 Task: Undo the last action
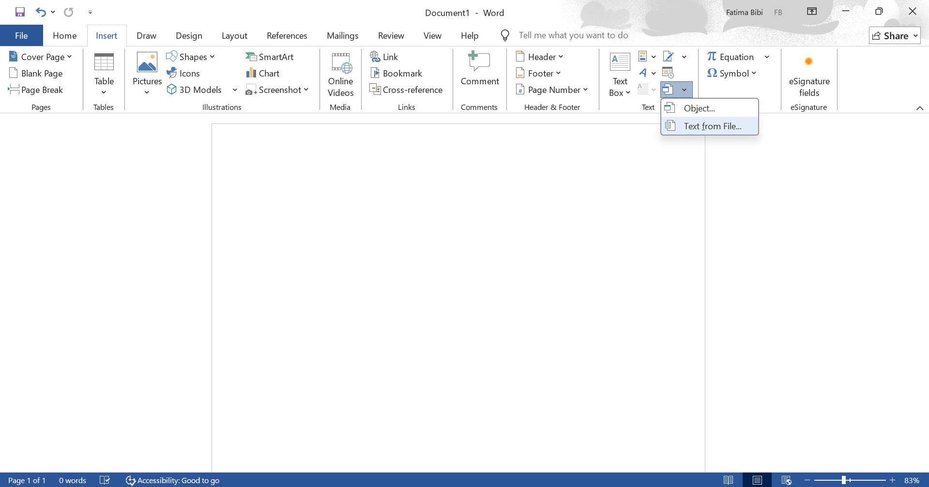coord(41,12)
